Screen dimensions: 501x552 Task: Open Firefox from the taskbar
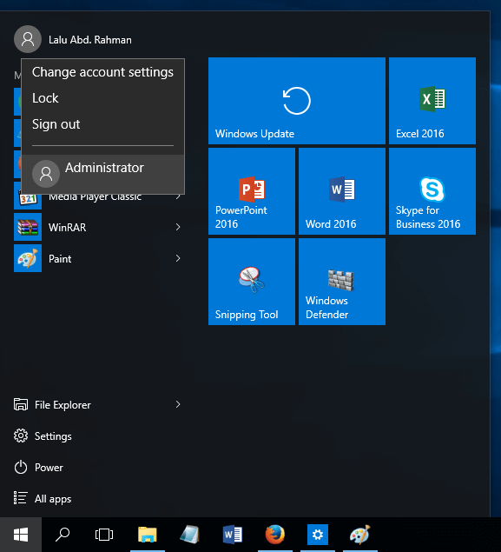pyautogui.click(x=275, y=535)
